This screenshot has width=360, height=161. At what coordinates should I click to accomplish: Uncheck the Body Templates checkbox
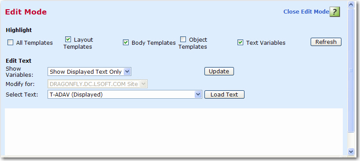point(126,43)
